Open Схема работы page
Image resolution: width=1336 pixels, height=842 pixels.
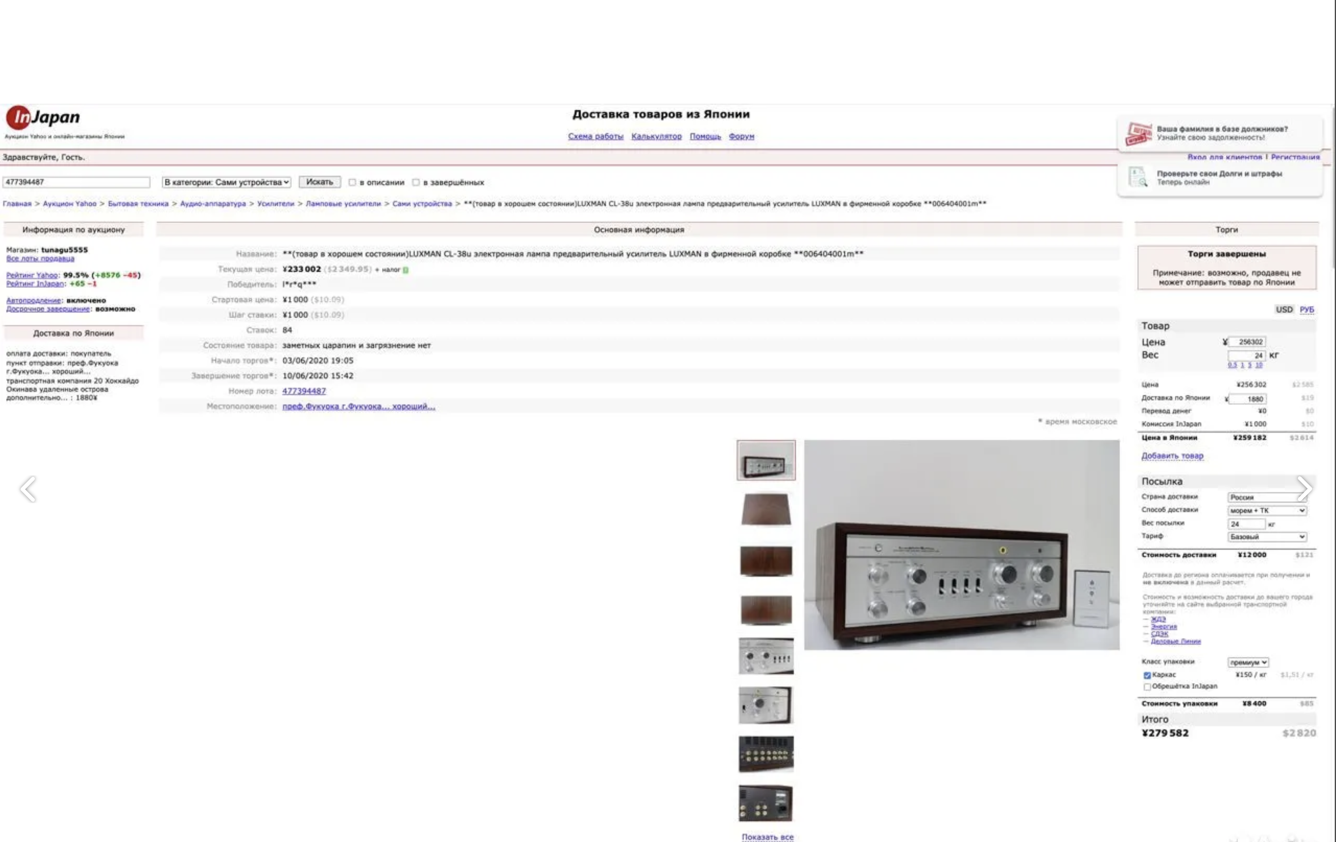[595, 136]
